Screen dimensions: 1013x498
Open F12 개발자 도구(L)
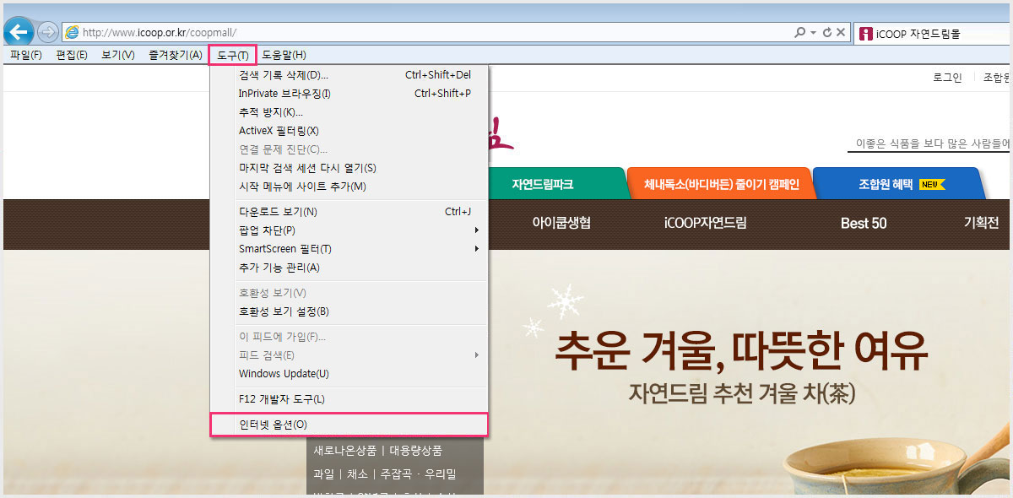tap(349, 399)
